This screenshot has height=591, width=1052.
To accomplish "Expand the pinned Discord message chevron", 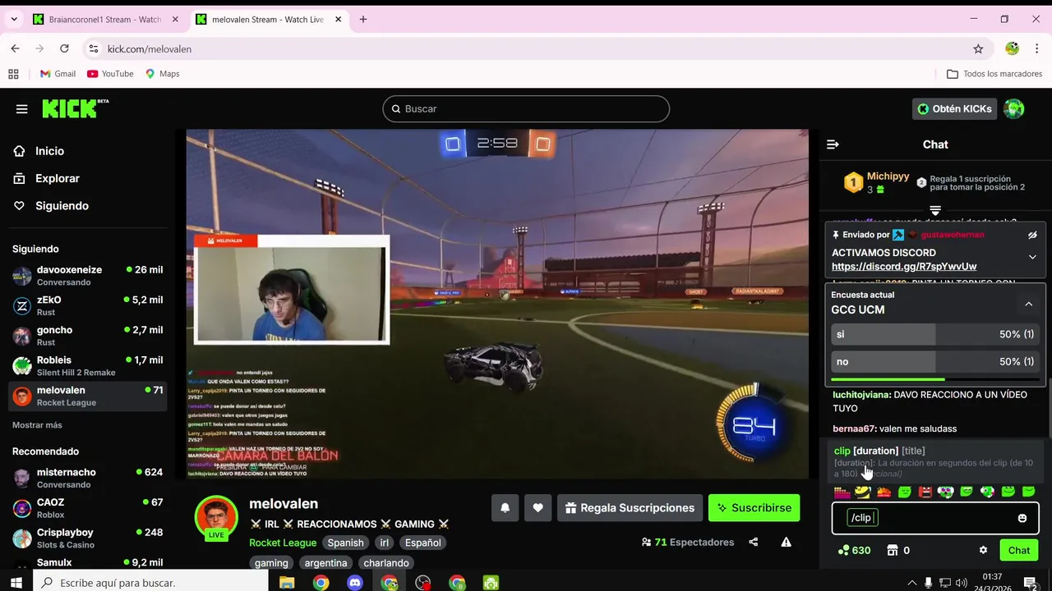I will click(x=1032, y=257).
